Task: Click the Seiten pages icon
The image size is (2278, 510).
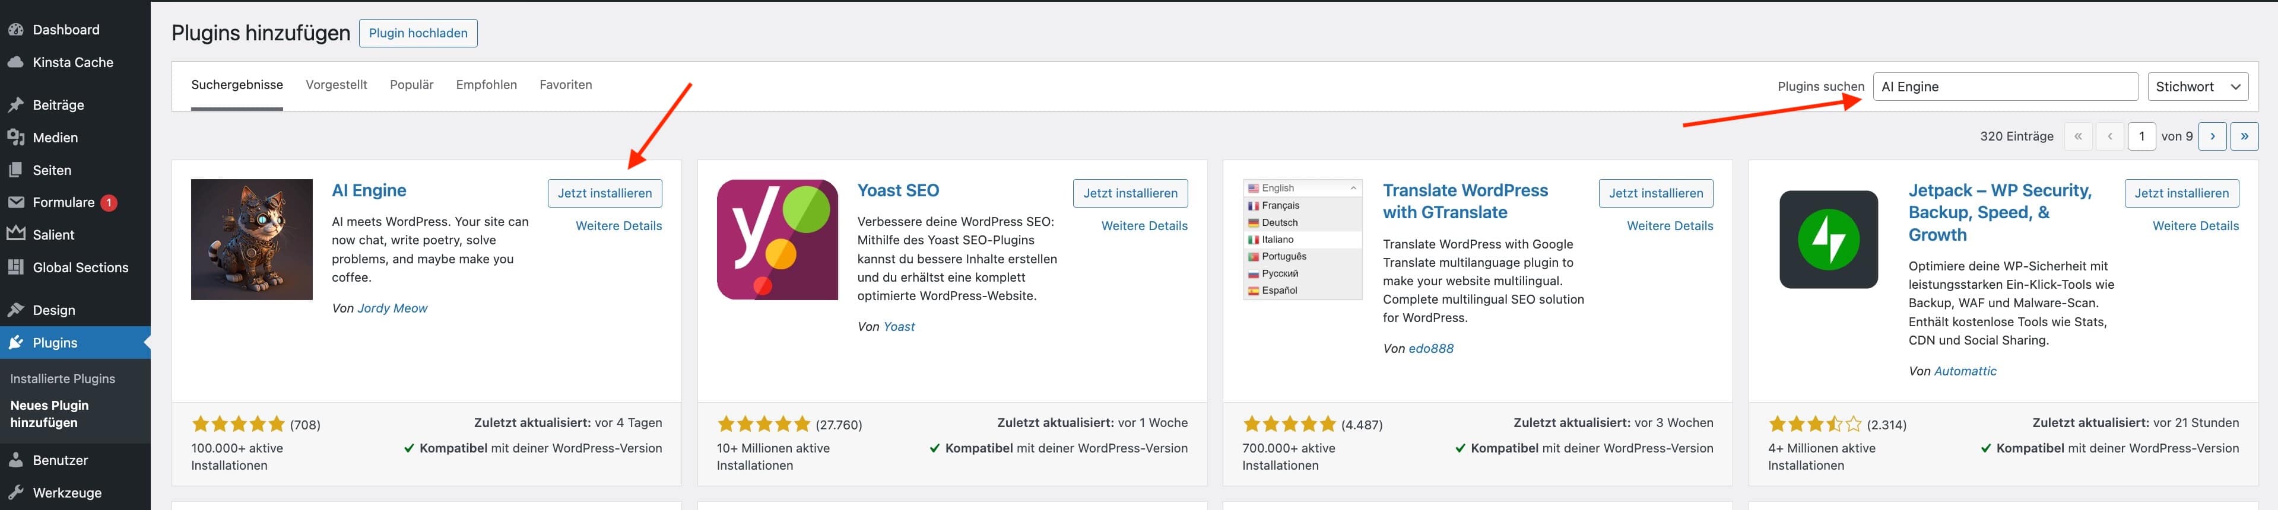Action: pyautogui.click(x=15, y=170)
